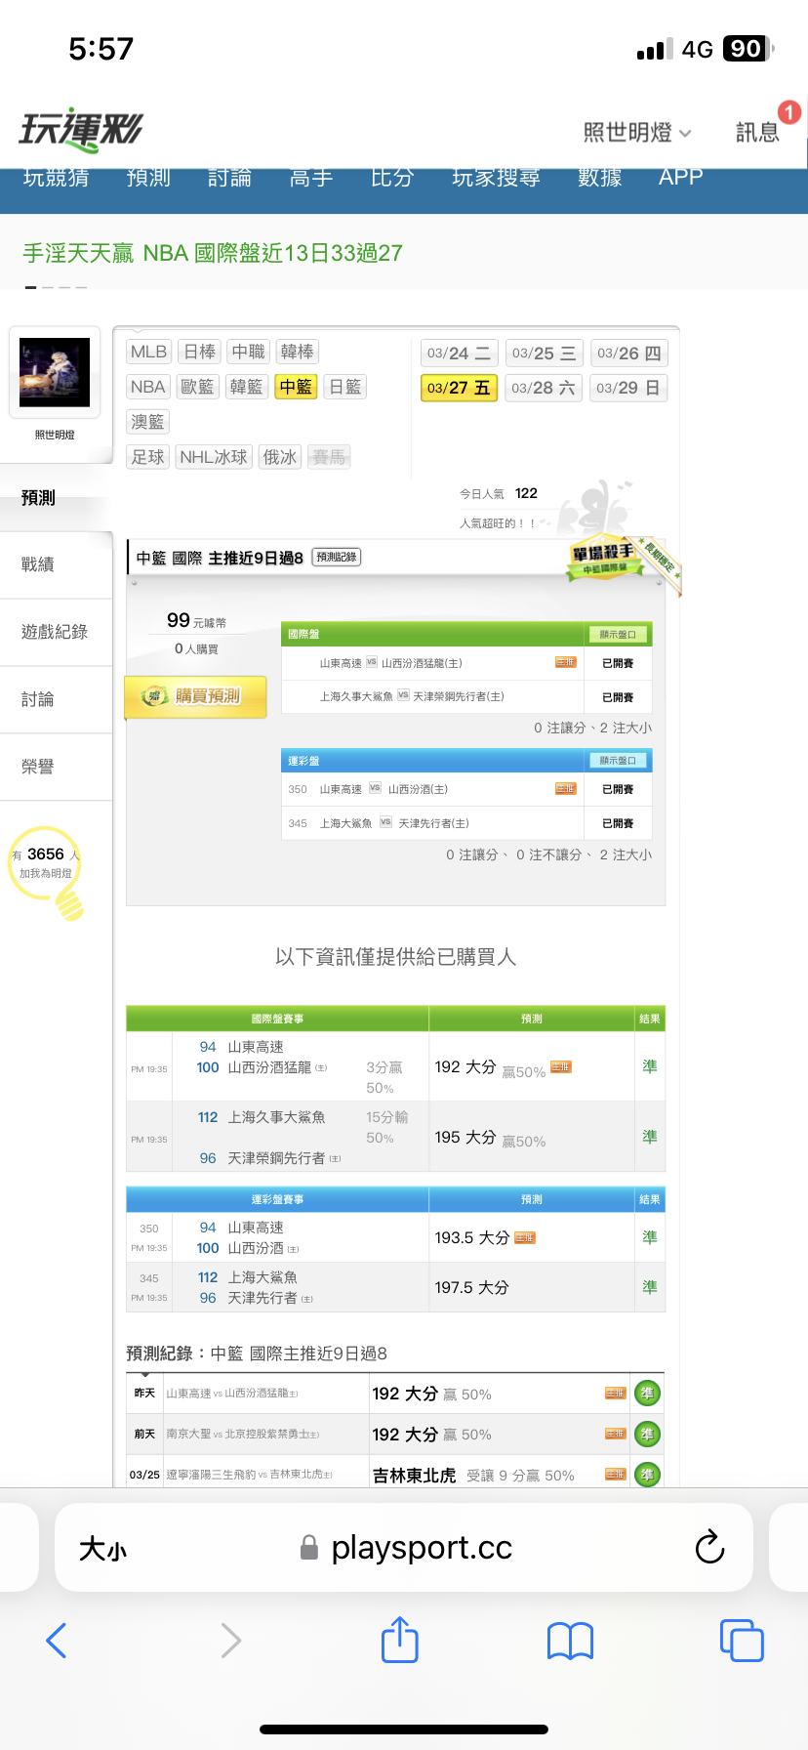Tap the 主推 tag in 國際盤 山東高速 row
808x1750 pixels.
566,662
